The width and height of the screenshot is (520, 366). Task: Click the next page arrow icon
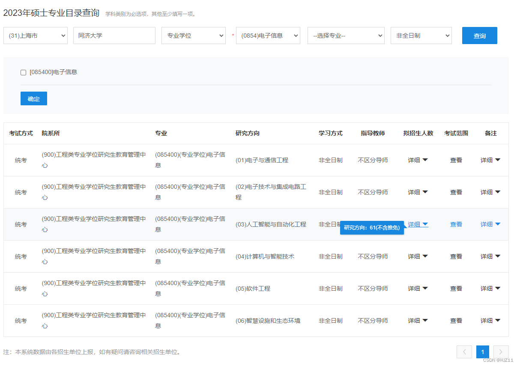coord(500,351)
